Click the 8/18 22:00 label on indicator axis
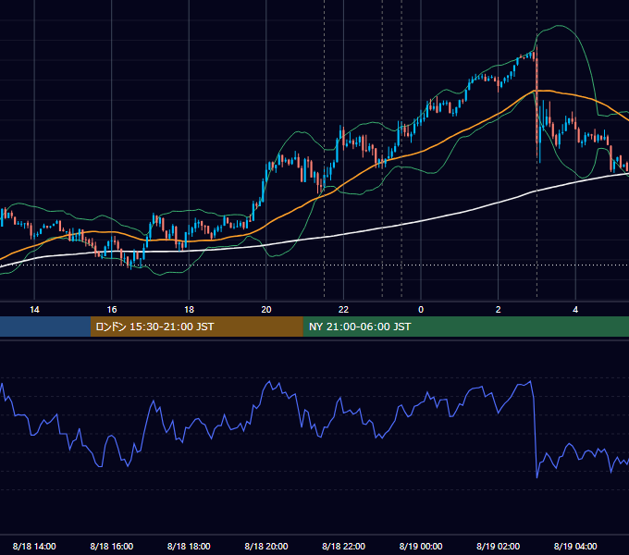 (x=344, y=546)
